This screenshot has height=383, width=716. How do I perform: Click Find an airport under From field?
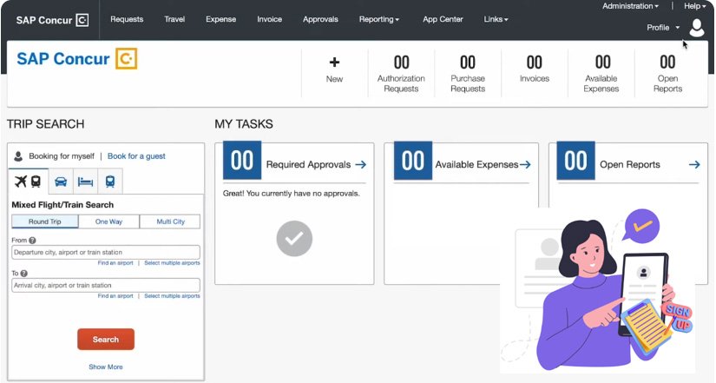(x=115, y=263)
